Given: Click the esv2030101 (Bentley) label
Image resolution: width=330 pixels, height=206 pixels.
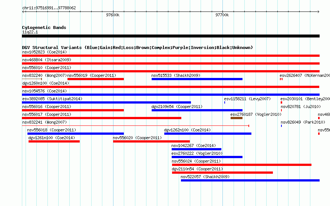Looking at the screenshot, I should (x=305, y=99).
